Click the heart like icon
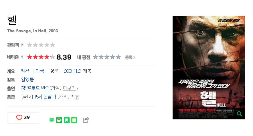 pos(19,117)
